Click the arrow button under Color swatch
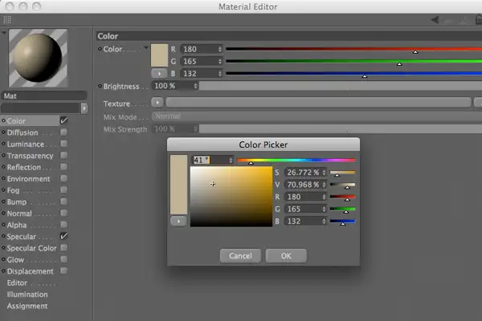This screenshot has height=321, width=482. pyautogui.click(x=159, y=74)
